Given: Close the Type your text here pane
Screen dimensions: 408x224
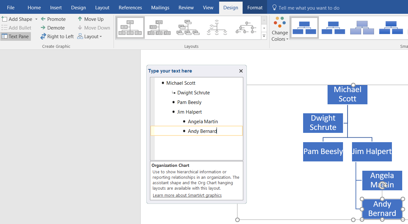Looking at the screenshot, I should (x=241, y=71).
